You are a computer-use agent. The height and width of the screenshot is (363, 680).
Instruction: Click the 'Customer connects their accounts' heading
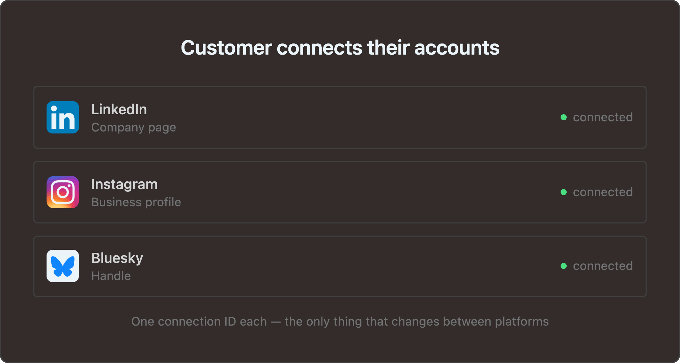tap(340, 48)
